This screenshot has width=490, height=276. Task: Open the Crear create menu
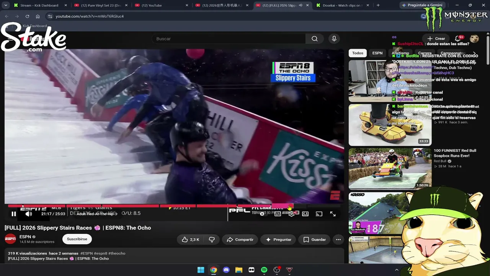click(436, 39)
